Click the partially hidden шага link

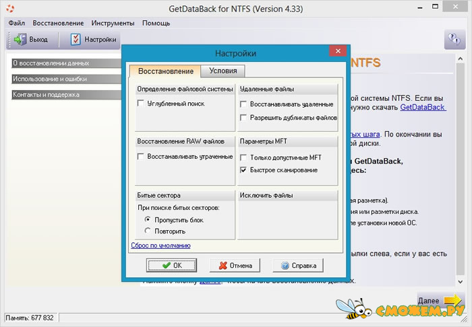pos(365,134)
